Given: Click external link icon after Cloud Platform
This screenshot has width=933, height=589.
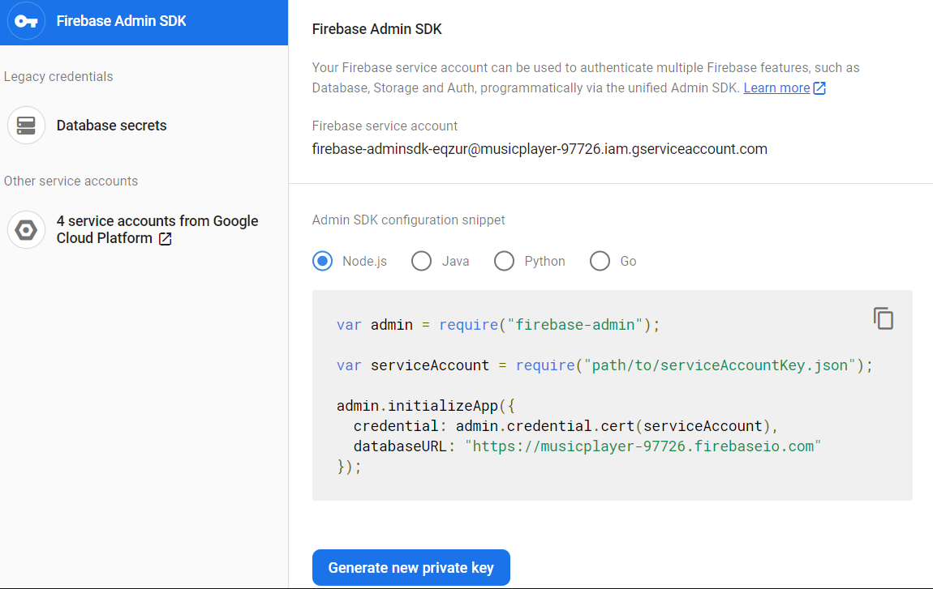Looking at the screenshot, I should click(x=166, y=239).
